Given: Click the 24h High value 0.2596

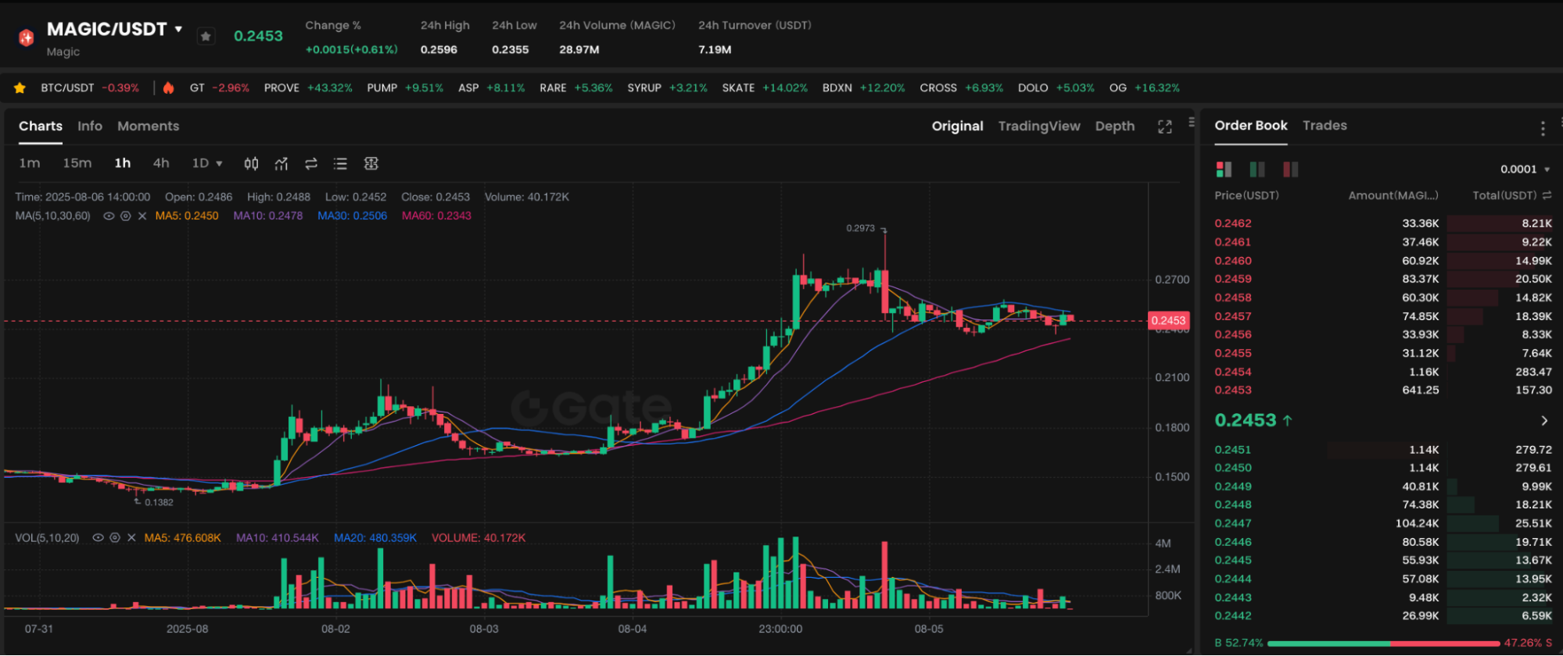Looking at the screenshot, I should [439, 49].
